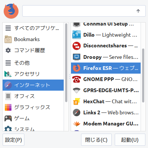Select the グラフィックス category

point(33,107)
